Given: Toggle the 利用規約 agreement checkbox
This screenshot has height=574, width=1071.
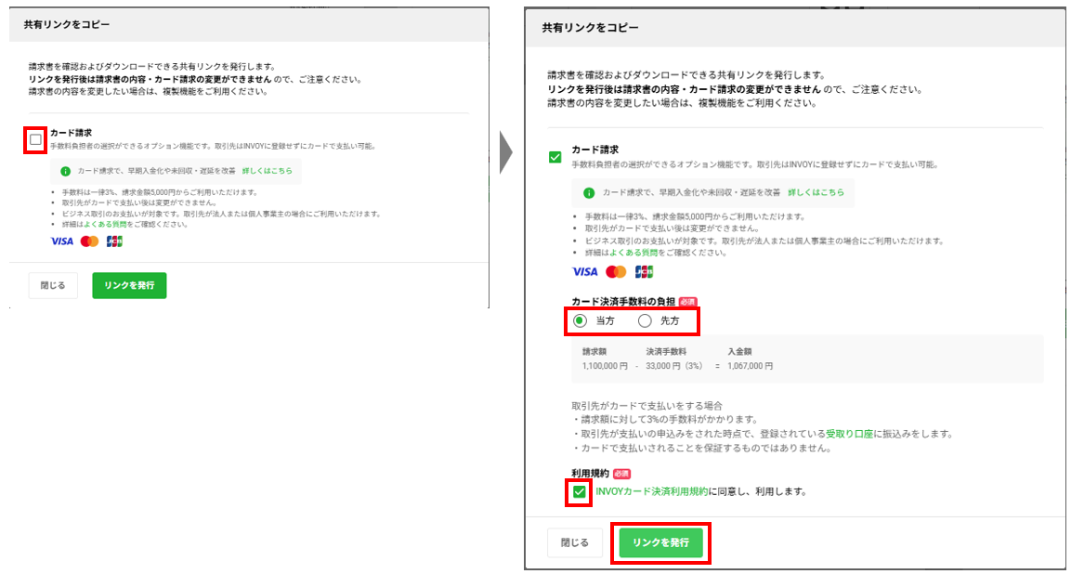Looking at the screenshot, I should pyautogui.click(x=580, y=491).
